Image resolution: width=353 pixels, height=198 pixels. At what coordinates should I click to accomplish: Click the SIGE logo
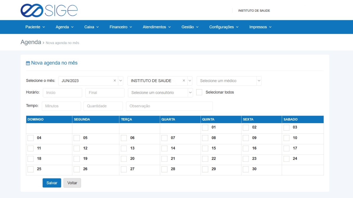tap(49, 10)
